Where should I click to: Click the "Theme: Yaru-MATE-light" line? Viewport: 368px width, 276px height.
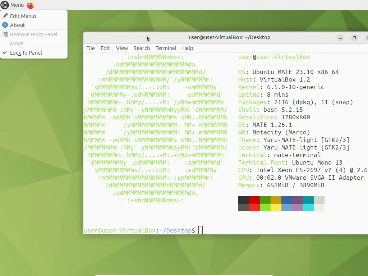[294, 140]
